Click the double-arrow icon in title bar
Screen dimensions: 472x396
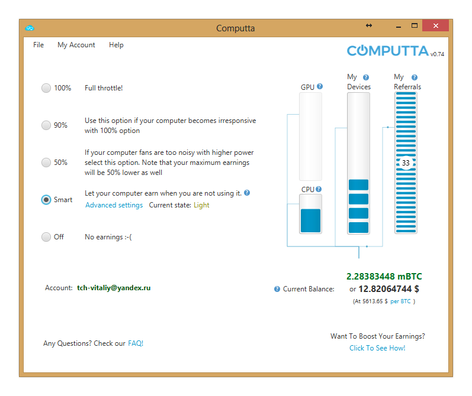(x=369, y=25)
